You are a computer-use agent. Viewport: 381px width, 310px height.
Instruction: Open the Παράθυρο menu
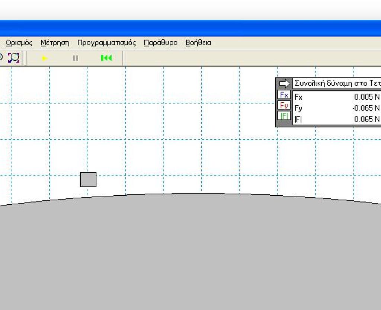pyautogui.click(x=161, y=43)
